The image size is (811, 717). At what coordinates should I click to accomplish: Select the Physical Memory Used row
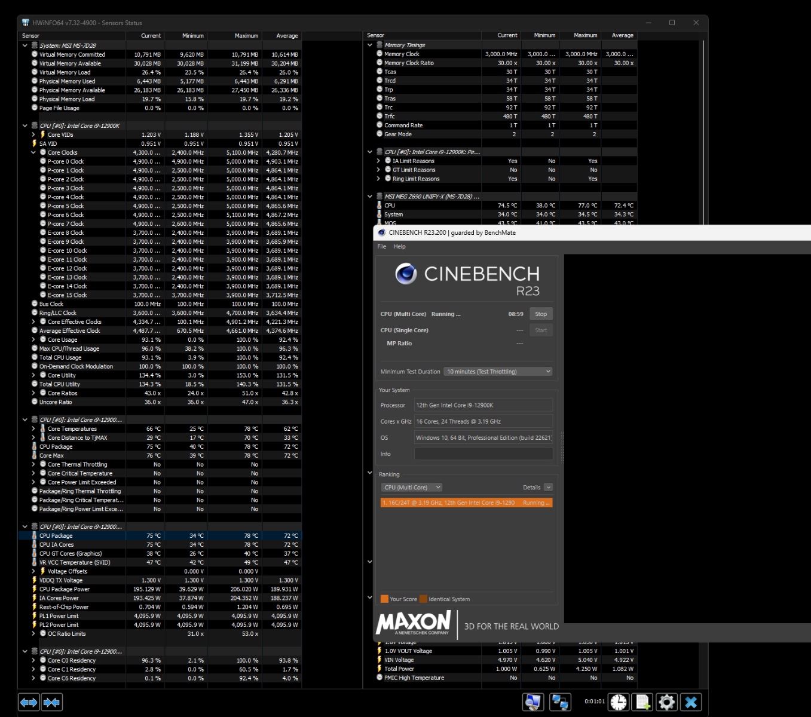160,81
